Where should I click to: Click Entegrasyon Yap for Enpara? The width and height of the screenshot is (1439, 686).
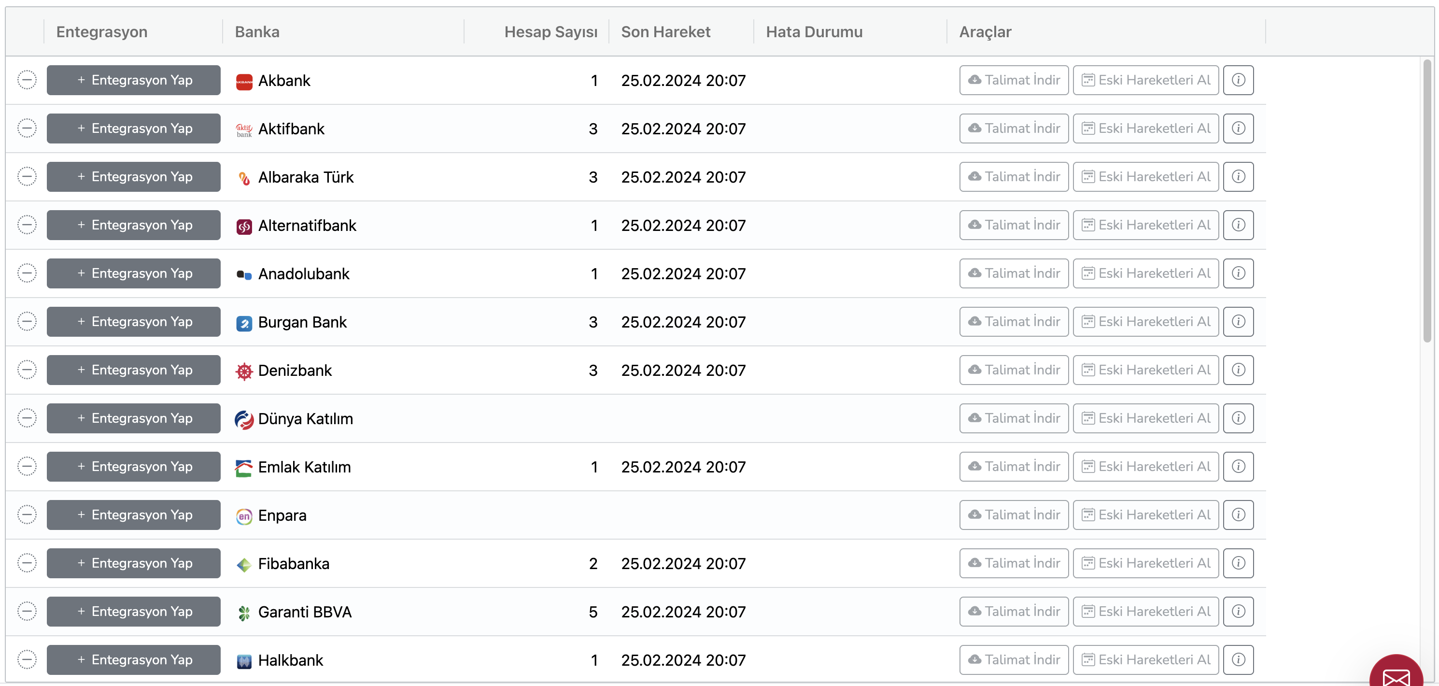click(133, 515)
